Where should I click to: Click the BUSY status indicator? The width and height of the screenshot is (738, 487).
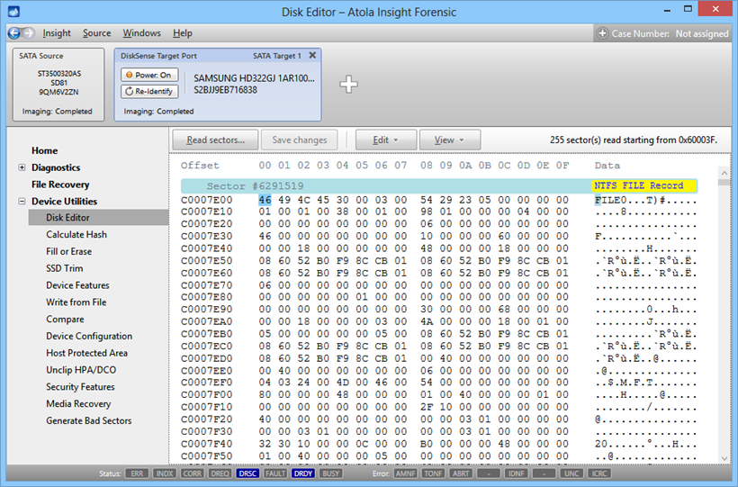coord(331,473)
